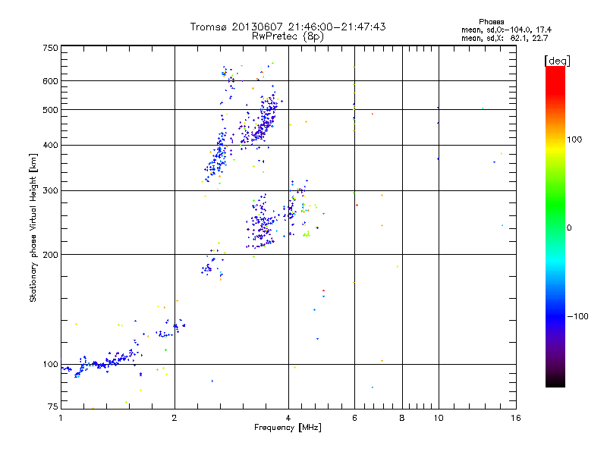Click the RwPretec (8p) subtitle
607x455 pixels.
point(288,36)
